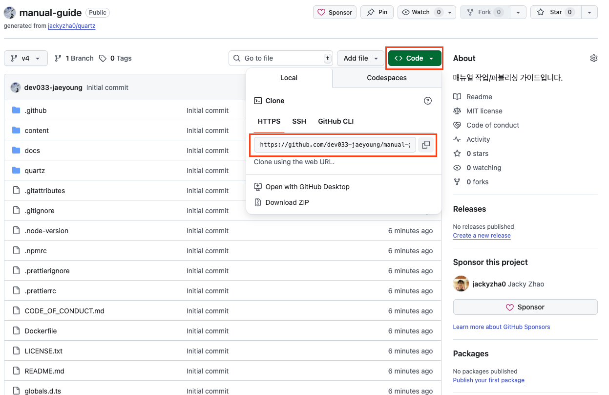Viewport: 609px width, 395px height.
Task: Open the Code of conduct link
Action: [x=486, y=125]
